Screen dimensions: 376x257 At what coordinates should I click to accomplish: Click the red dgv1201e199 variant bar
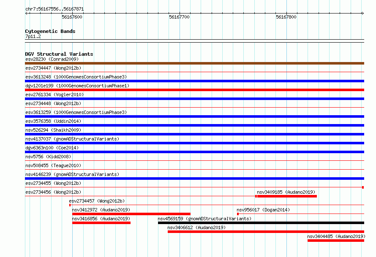coord(194,90)
